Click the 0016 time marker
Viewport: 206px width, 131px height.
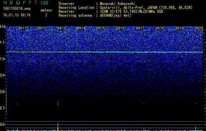coord(121,28)
